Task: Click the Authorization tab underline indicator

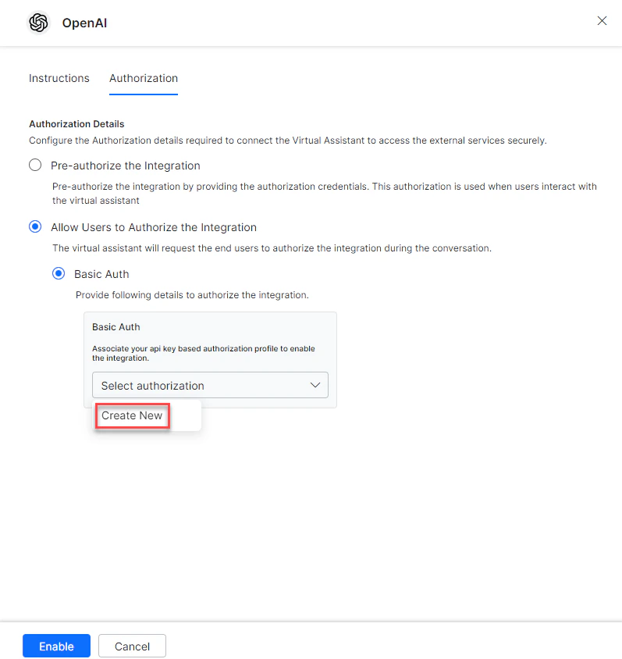Action: (143, 92)
